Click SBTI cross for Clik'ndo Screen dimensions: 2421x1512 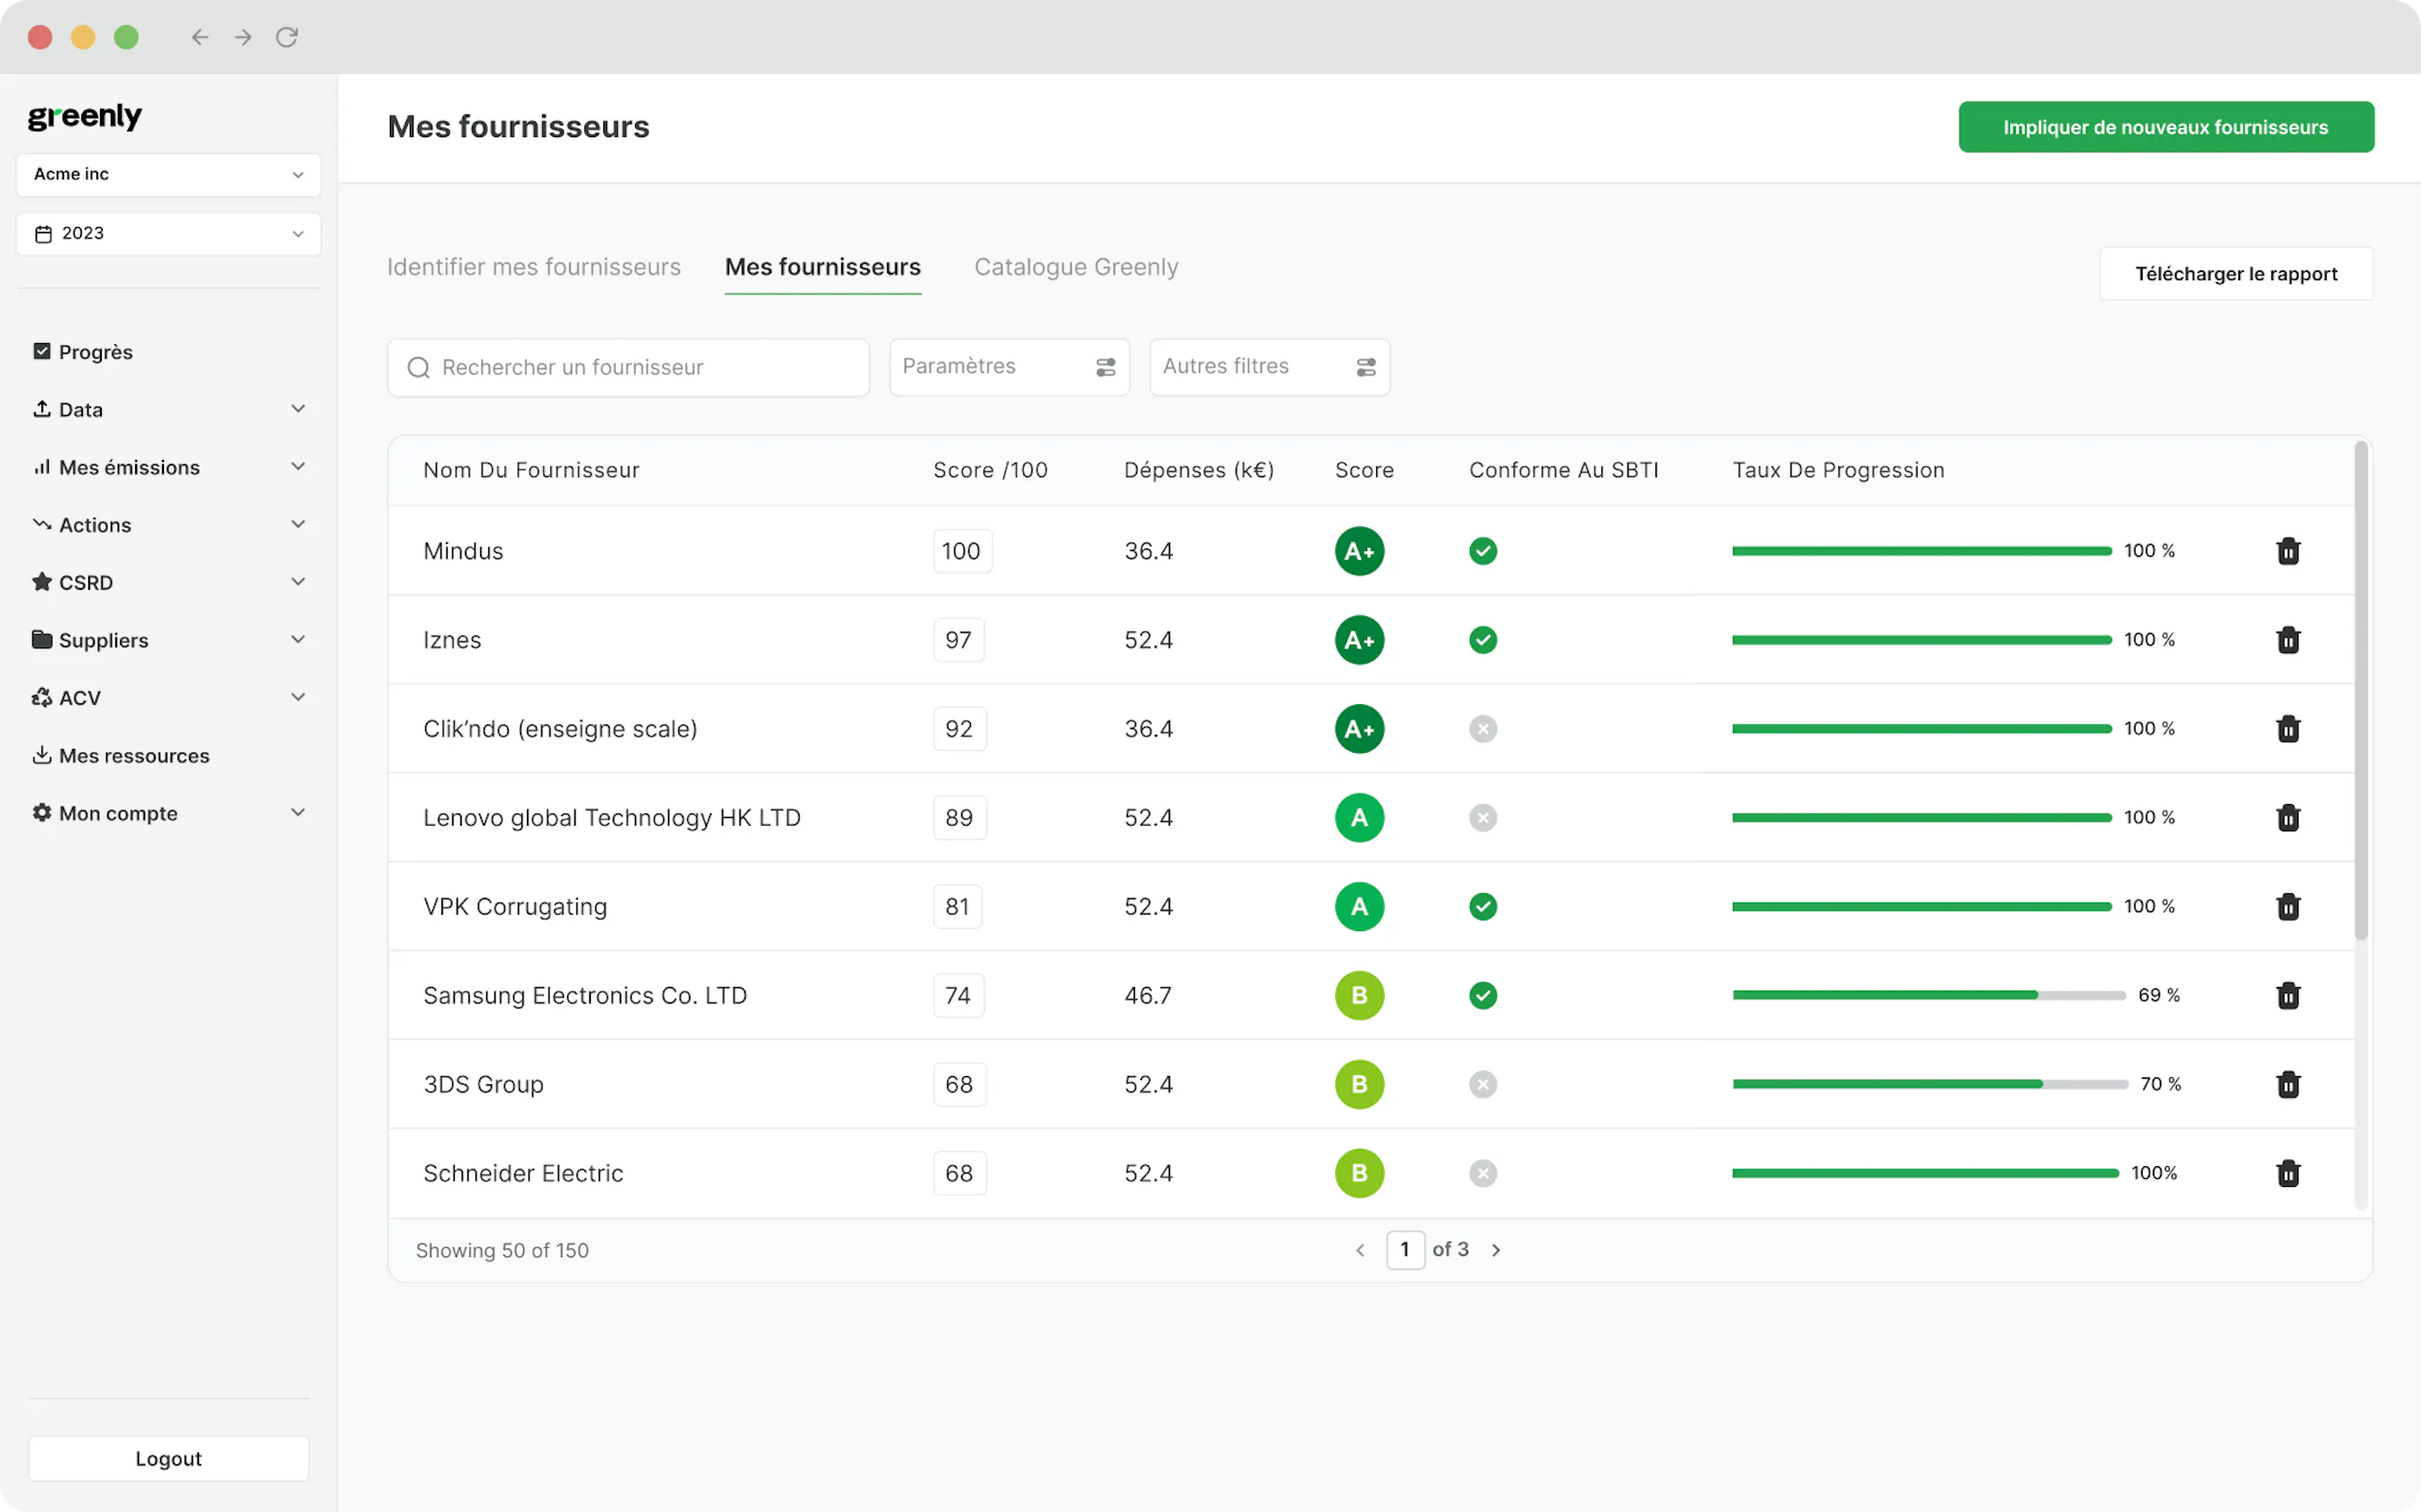point(1483,729)
